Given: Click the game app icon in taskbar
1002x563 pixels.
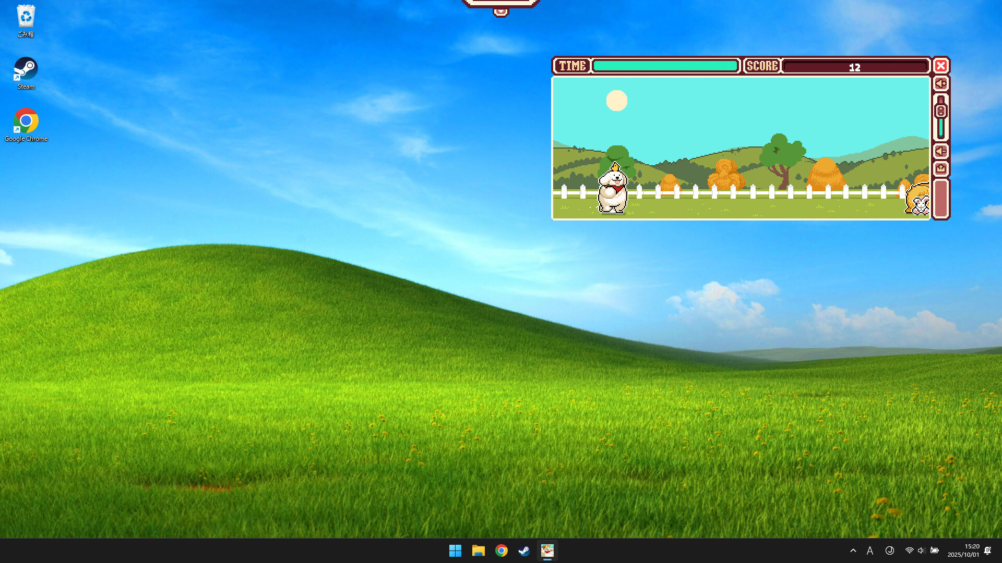Looking at the screenshot, I should pyautogui.click(x=547, y=550).
